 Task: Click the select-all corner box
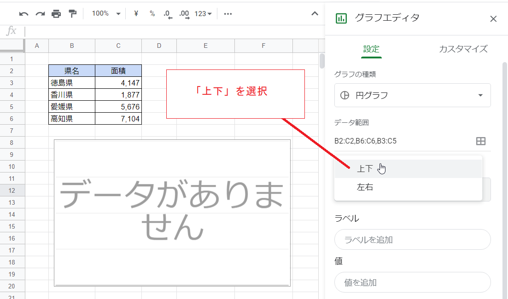[x=12, y=46]
